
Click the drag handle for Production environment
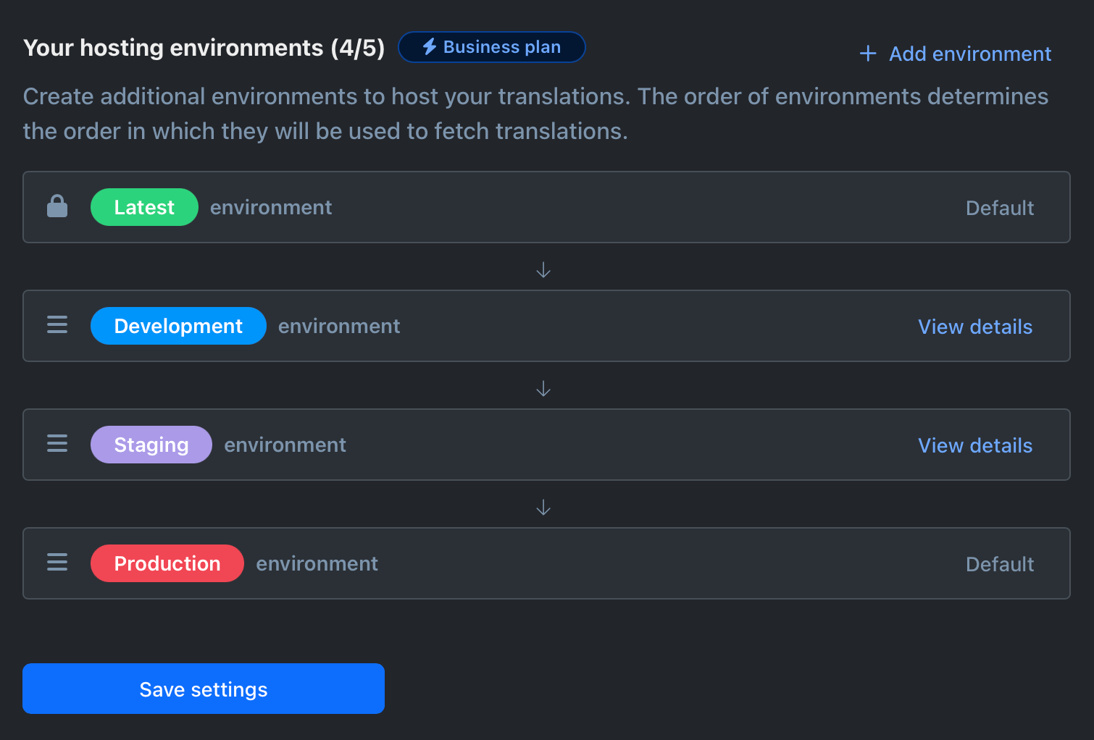(57, 563)
